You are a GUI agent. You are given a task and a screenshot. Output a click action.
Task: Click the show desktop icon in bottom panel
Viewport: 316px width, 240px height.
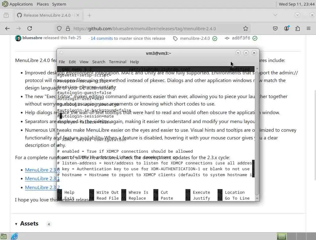click(4, 236)
